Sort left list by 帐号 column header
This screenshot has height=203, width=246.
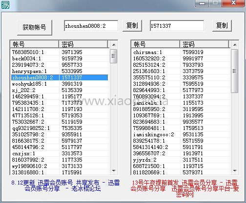point(35,44)
